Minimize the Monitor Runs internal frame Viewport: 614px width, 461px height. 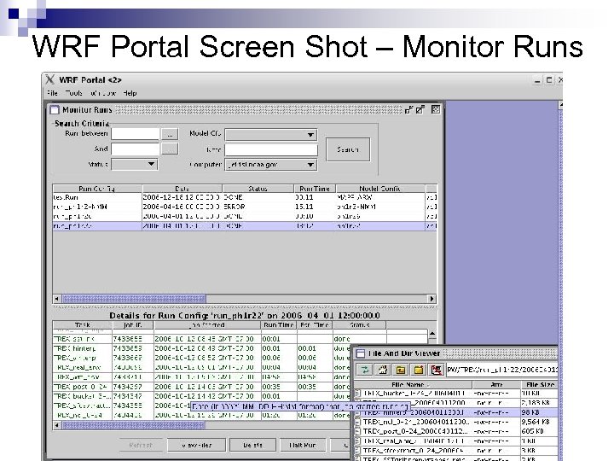[408, 110]
